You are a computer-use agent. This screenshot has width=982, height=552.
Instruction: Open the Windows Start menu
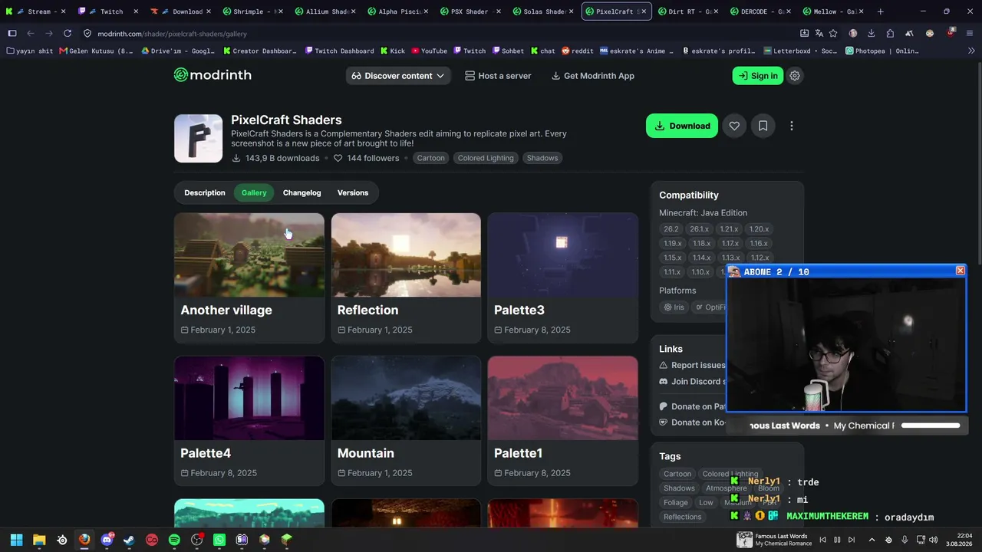pos(16,540)
